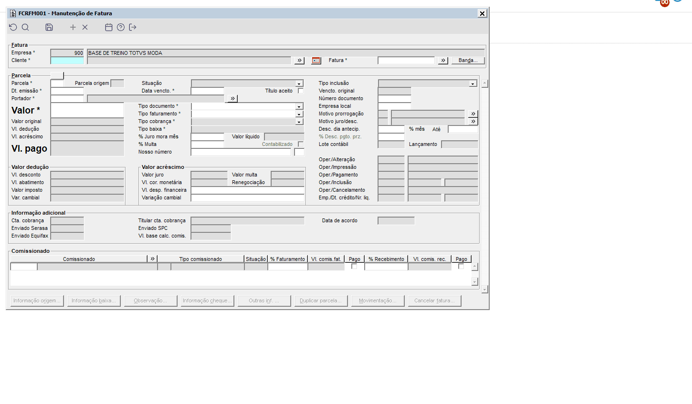The height and width of the screenshot is (404, 692).
Task: Click the Movimentação... button
Action: tap(378, 300)
